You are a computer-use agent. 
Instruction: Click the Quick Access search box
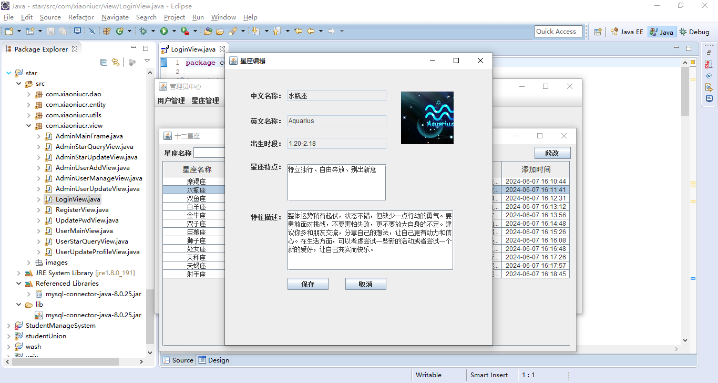point(558,32)
